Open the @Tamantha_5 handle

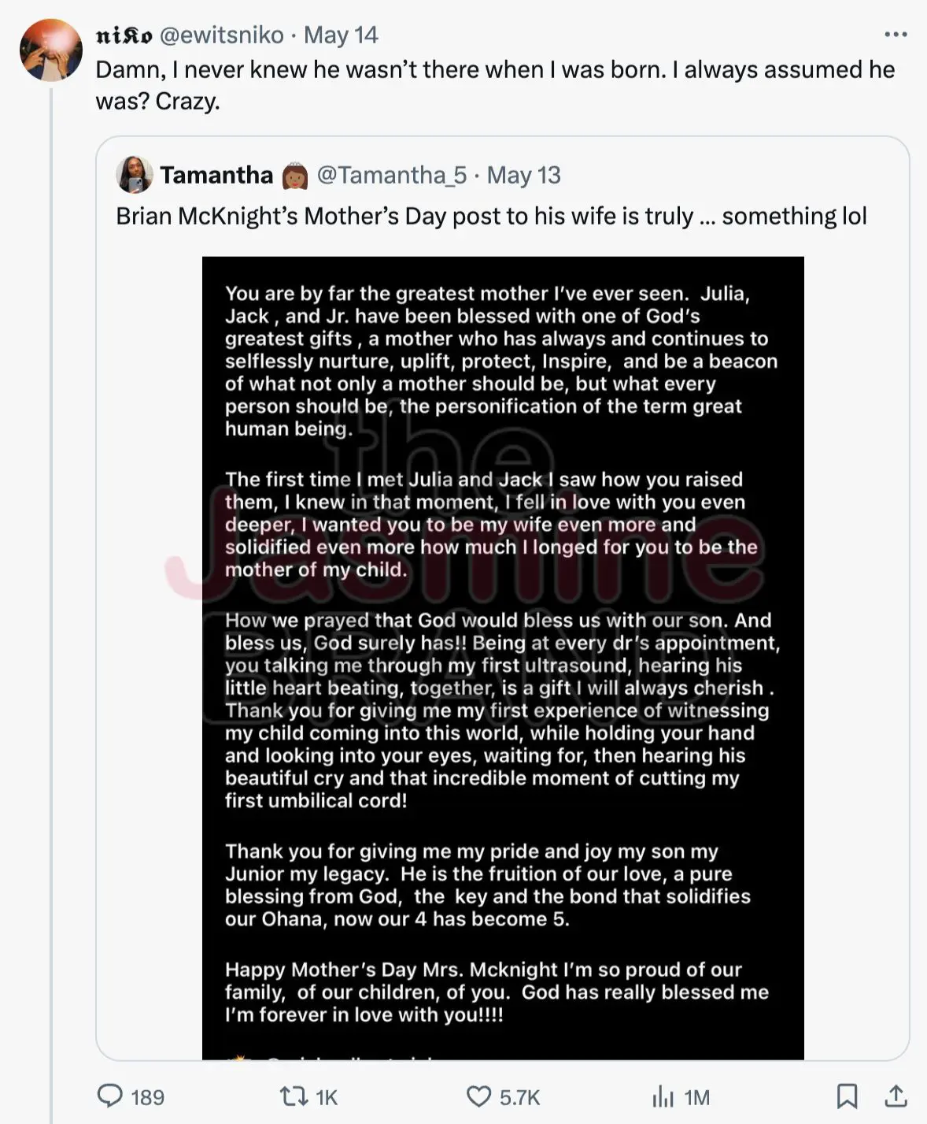tap(392, 174)
